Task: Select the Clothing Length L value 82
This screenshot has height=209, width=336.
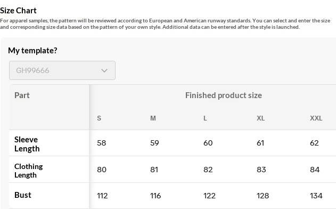Action: point(208,170)
